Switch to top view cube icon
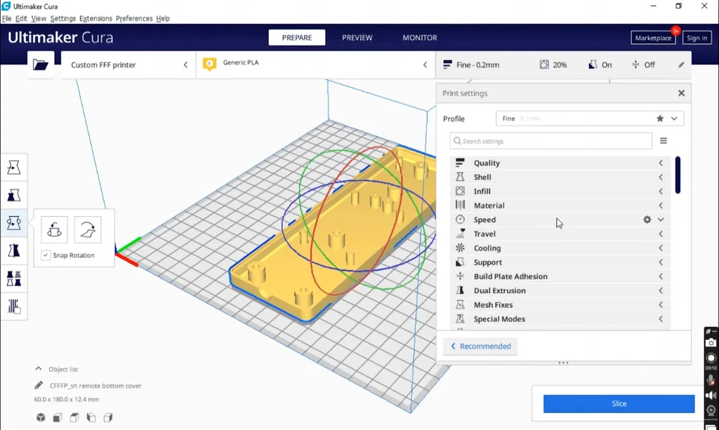This screenshot has height=430, width=719. point(74,417)
